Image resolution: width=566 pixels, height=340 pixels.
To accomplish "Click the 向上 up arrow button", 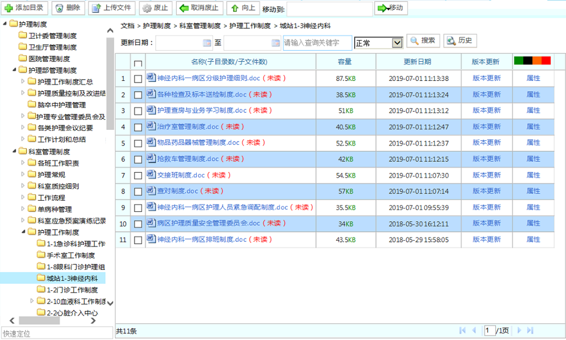I will point(243,8).
